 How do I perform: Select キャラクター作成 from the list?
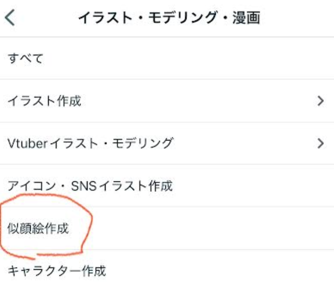pos(167,267)
